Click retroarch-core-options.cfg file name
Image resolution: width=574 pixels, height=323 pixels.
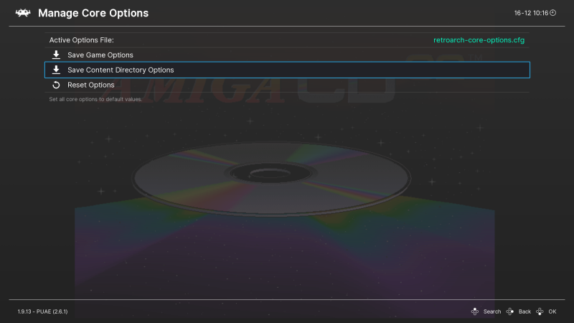[x=479, y=40]
